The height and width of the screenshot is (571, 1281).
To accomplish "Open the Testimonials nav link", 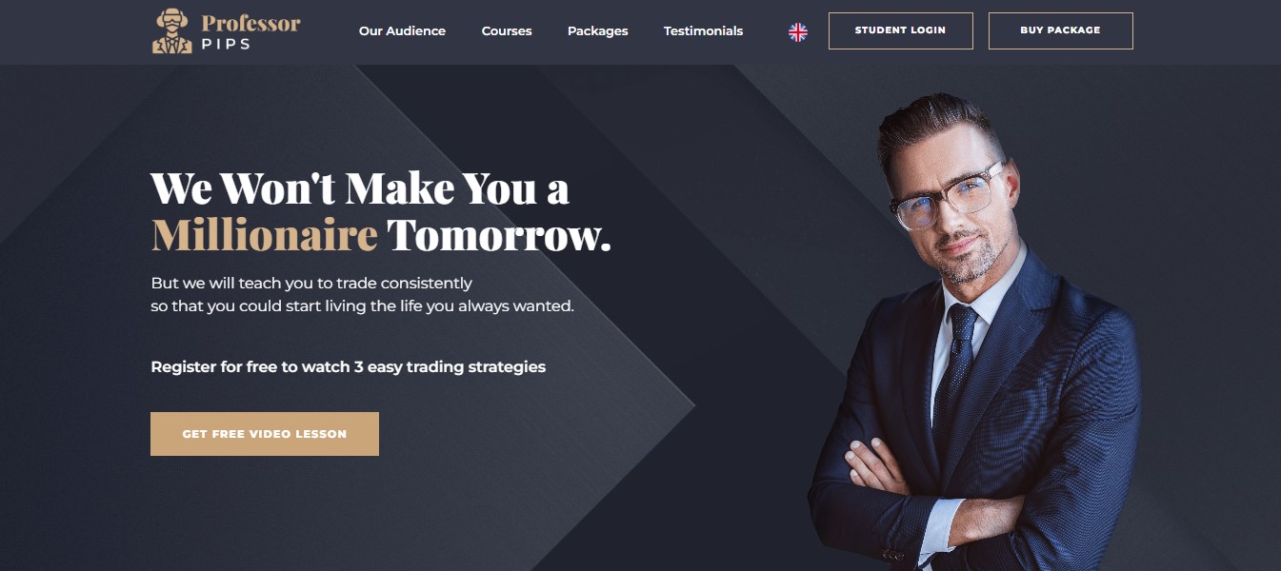I will click(x=703, y=30).
